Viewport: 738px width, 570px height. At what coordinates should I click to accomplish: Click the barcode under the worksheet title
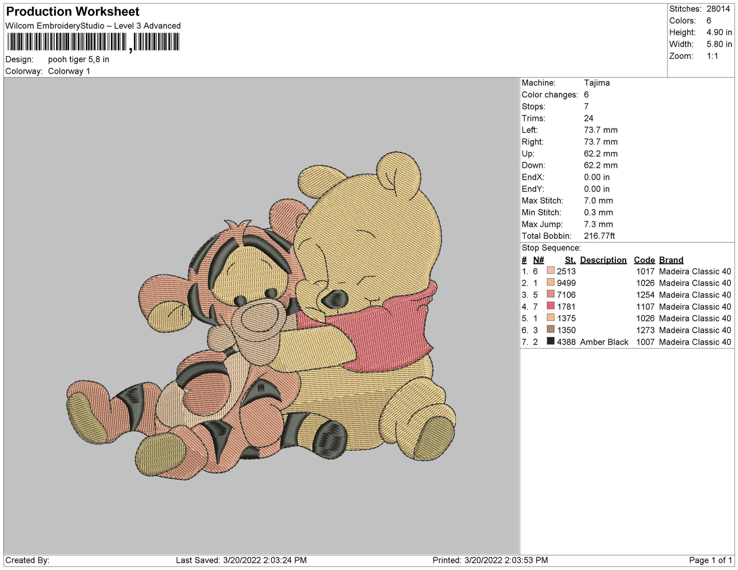pyautogui.click(x=93, y=42)
